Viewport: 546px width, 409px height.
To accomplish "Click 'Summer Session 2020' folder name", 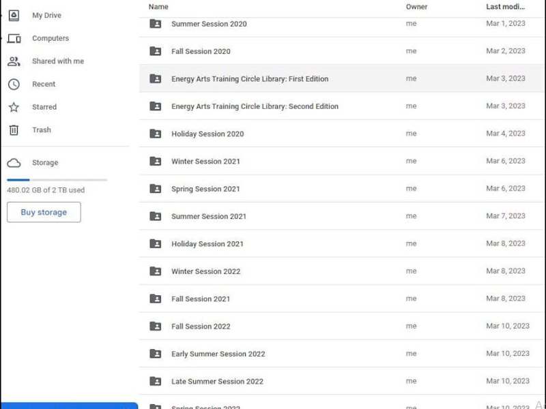I will pos(209,24).
